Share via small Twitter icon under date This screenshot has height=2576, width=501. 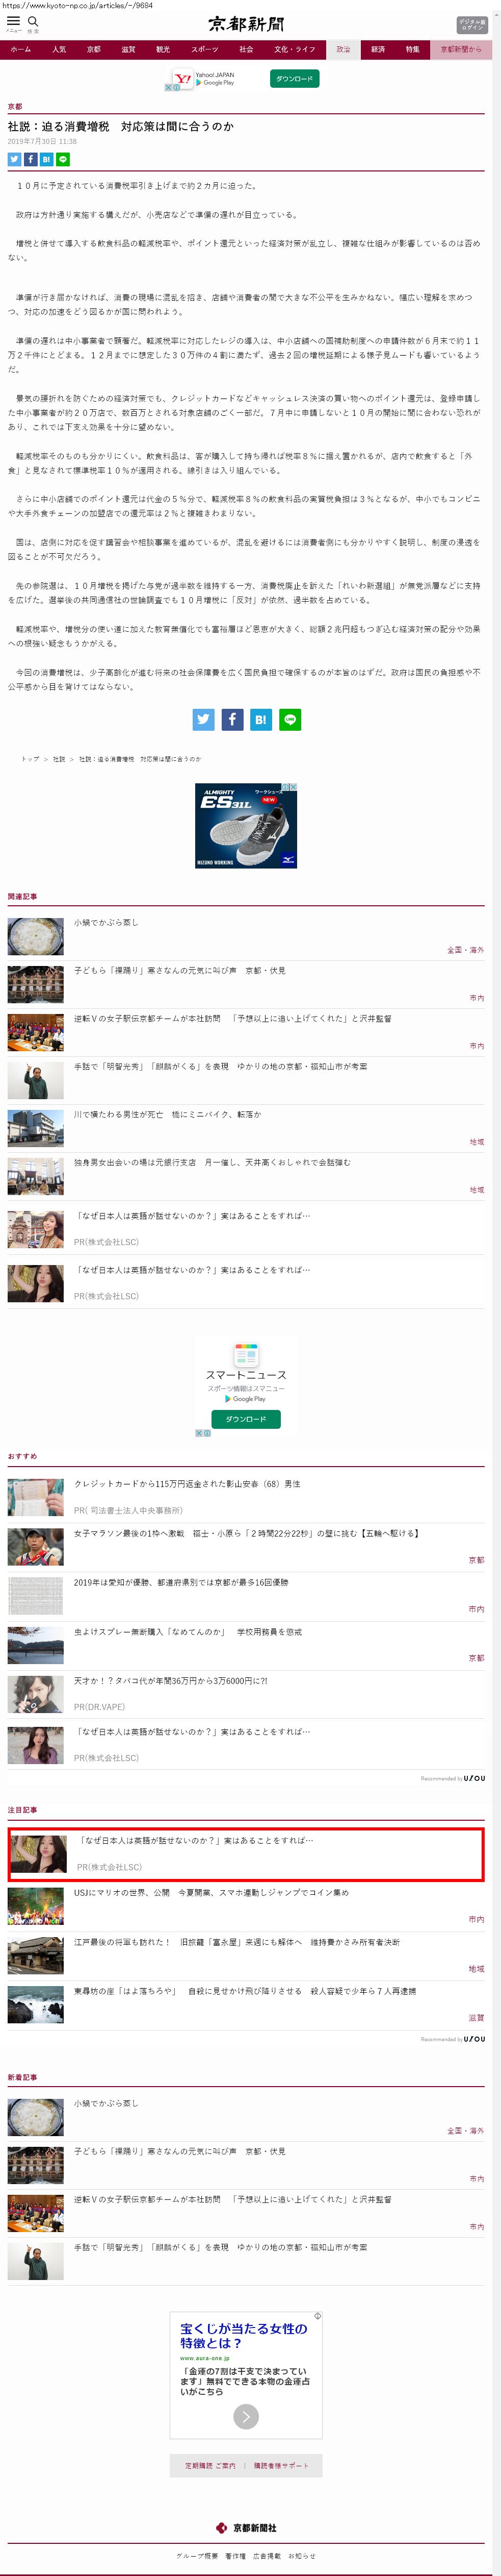coord(14,159)
